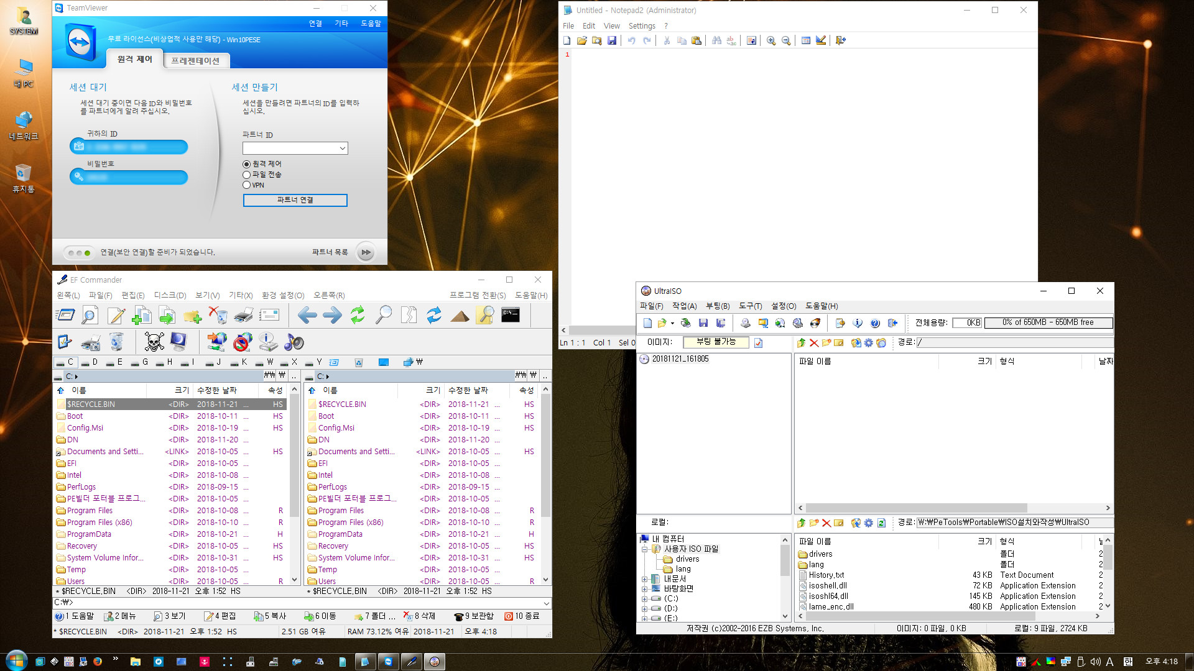Click the skull and crossbones icon in EF Commander
This screenshot has height=671, width=1194.
click(154, 342)
